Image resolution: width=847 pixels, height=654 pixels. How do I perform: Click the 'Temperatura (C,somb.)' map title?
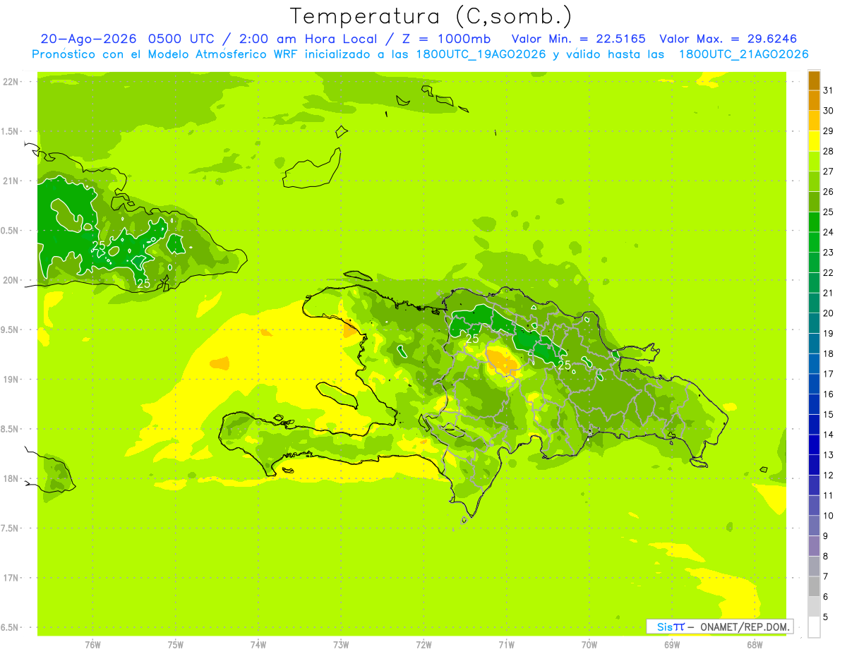[x=431, y=16]
